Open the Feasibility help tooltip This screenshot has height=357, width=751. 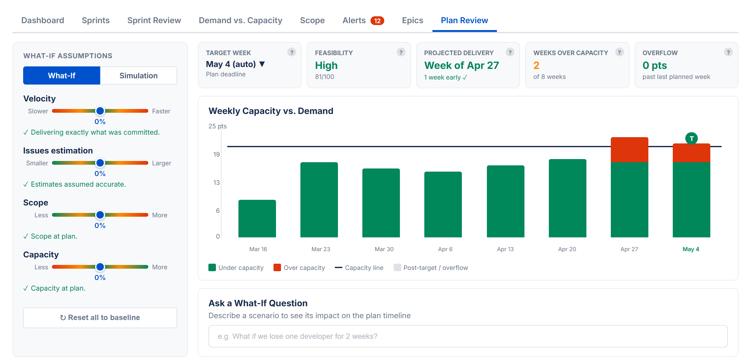click(401, 52)
